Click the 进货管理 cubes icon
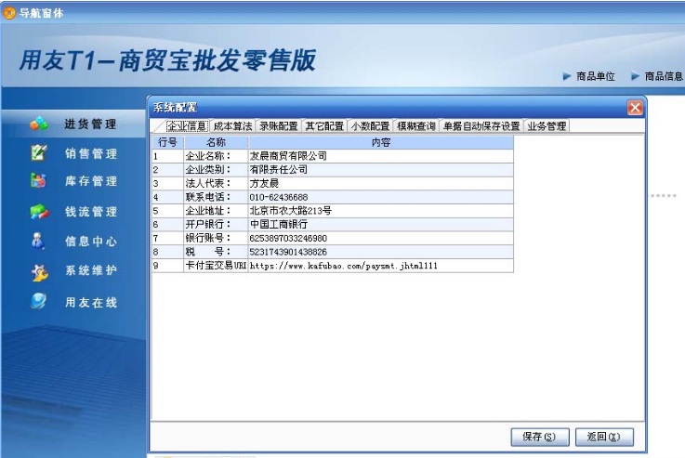The image size is (685, 458). 39,124
